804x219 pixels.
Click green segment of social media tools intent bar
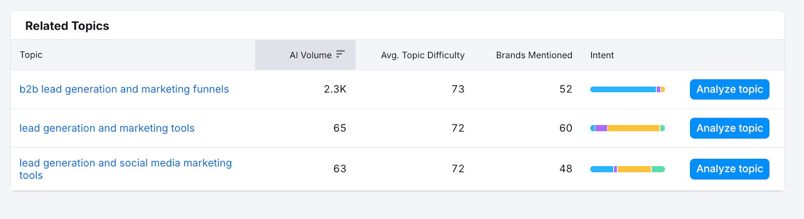[x=658, y=169]
